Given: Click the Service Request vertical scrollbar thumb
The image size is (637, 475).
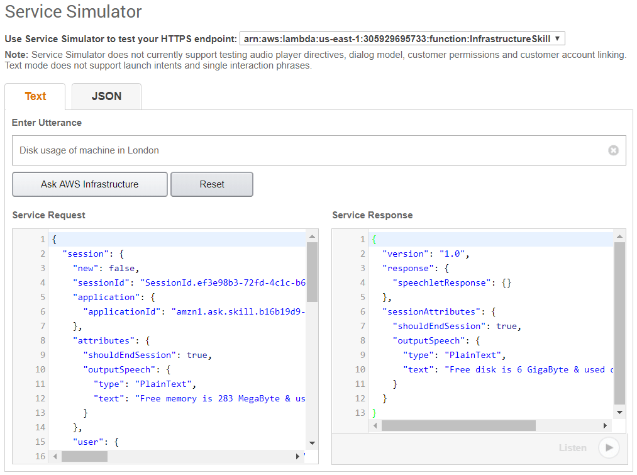Looking at the screenshot, I should click(x=312, y=272).
